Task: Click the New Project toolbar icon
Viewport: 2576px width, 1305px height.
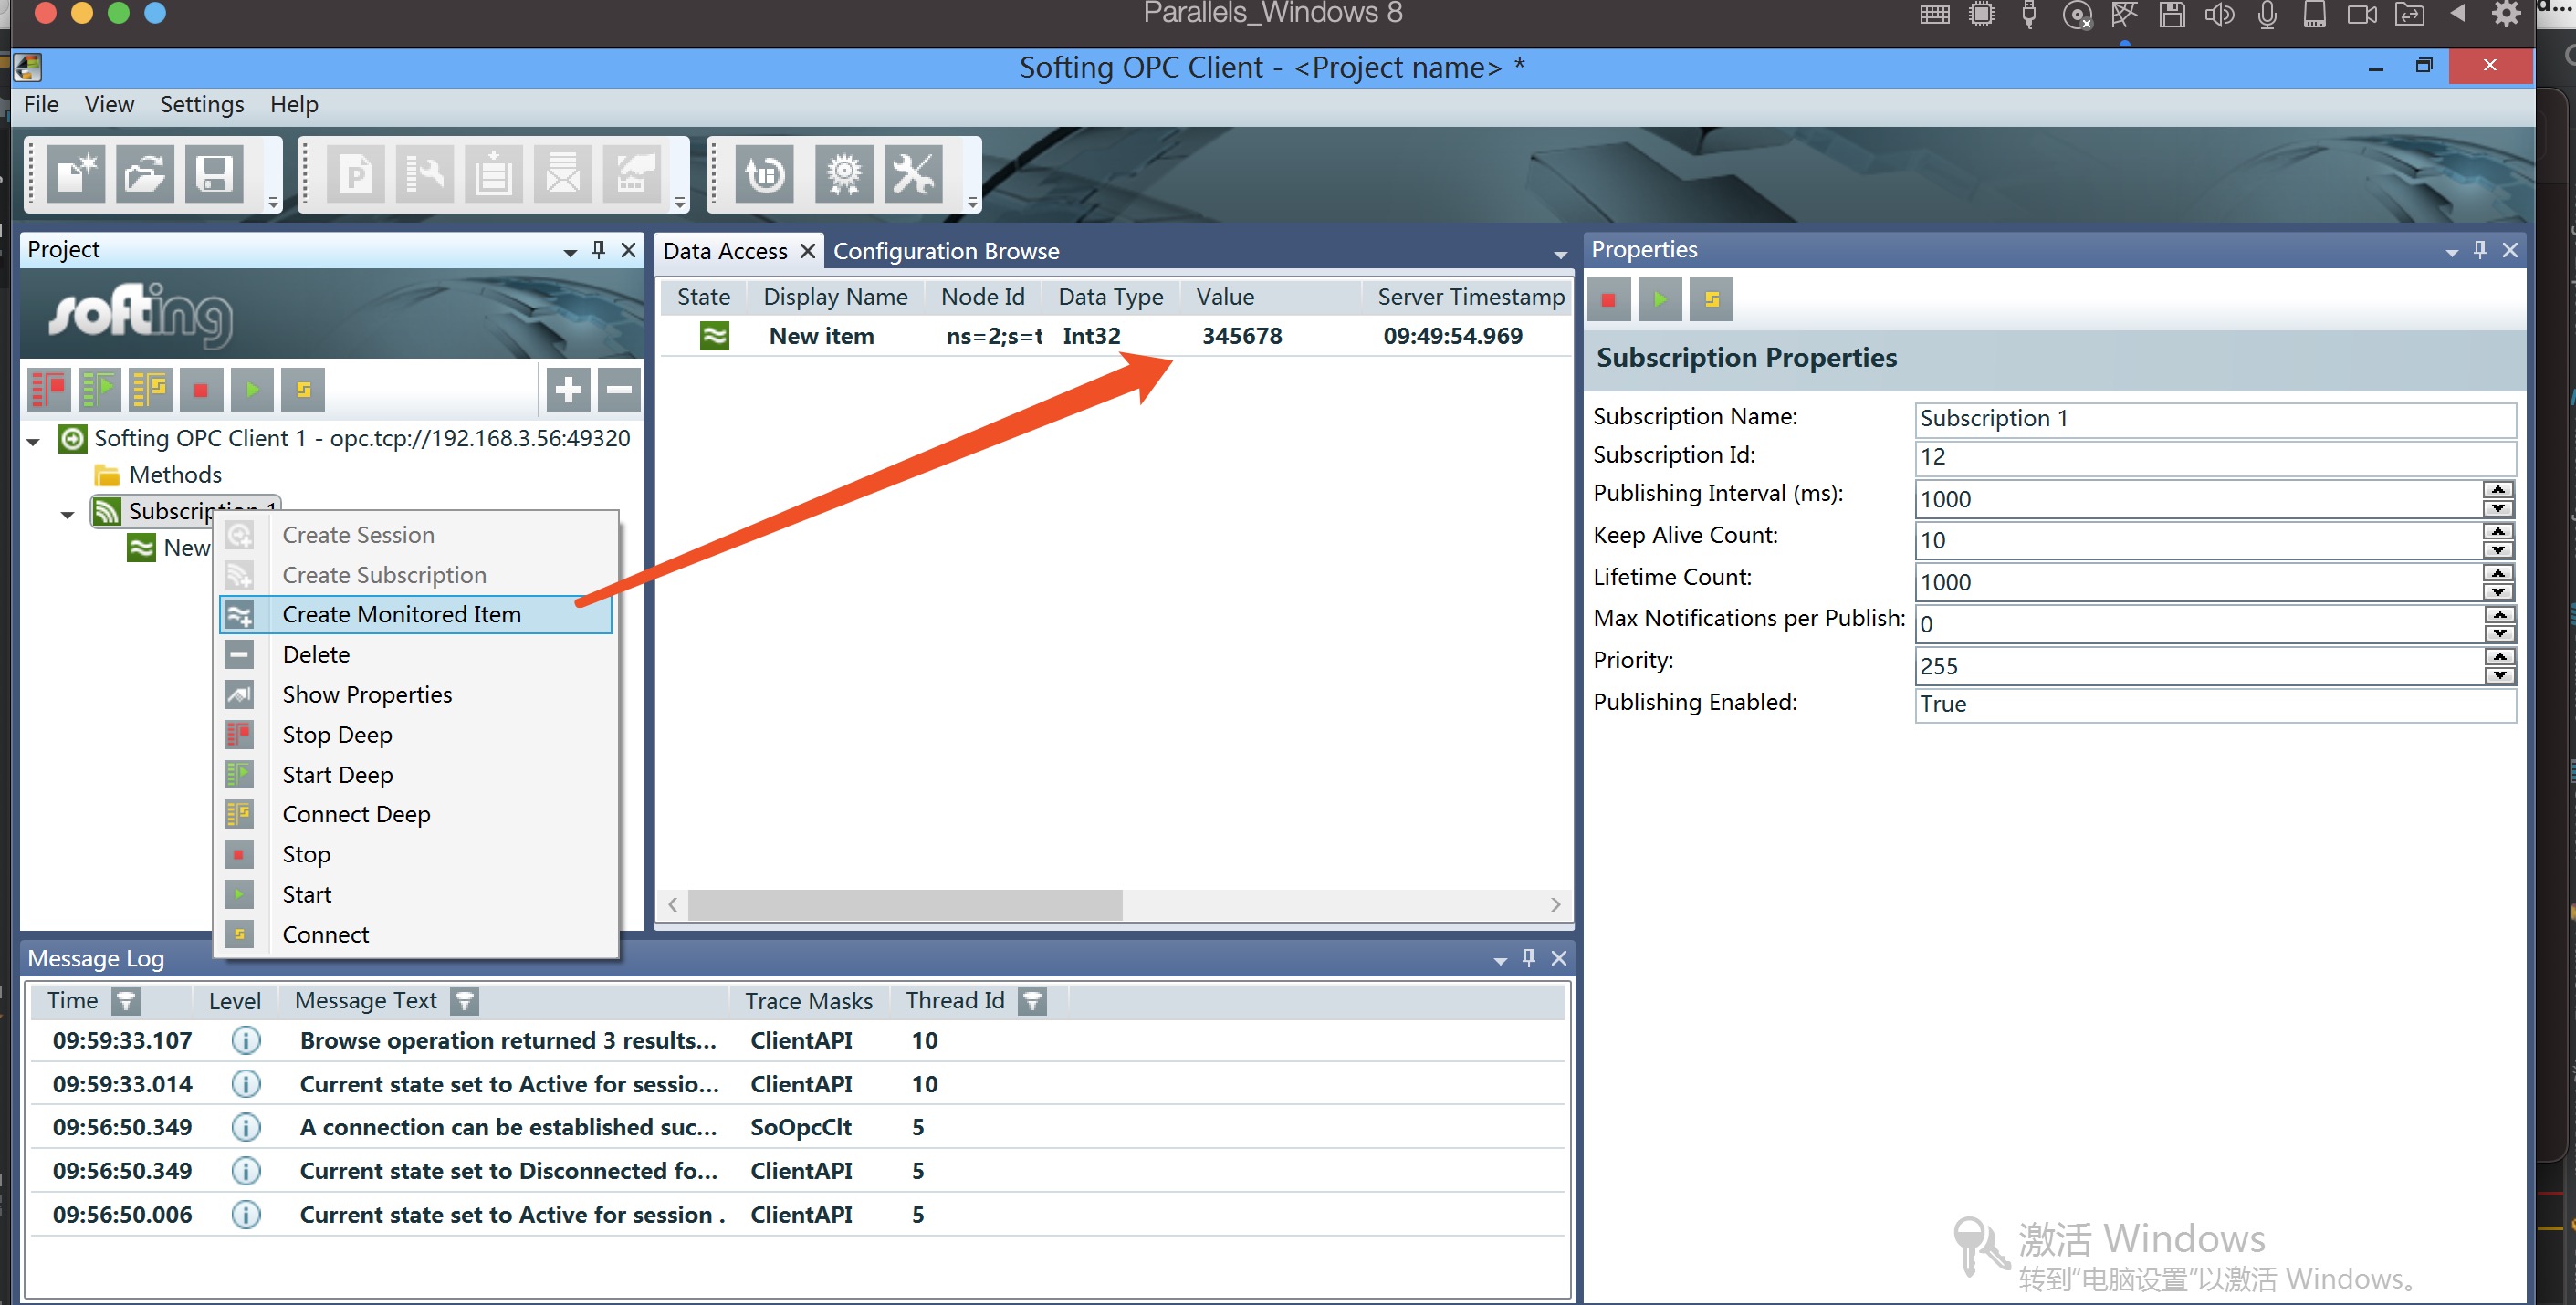Action: pyautogui.click(x=76, y=175)
